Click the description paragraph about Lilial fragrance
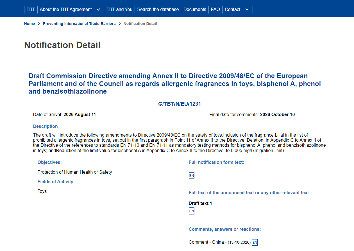The image size is (354, 251). pos(180,143)
